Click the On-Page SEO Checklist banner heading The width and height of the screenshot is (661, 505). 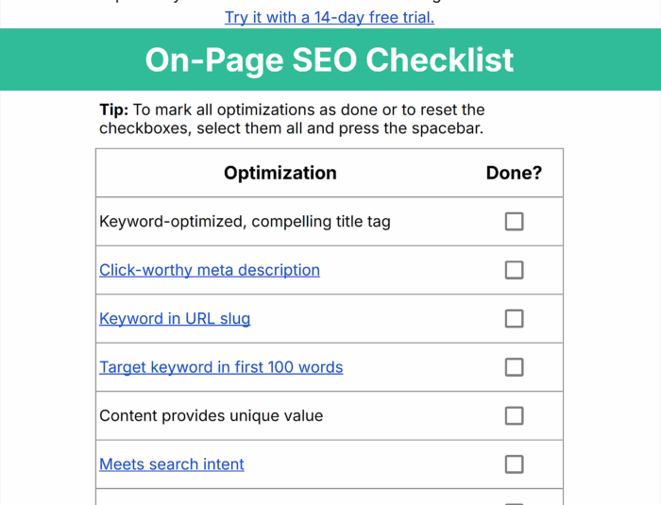[x=330, y=59]
